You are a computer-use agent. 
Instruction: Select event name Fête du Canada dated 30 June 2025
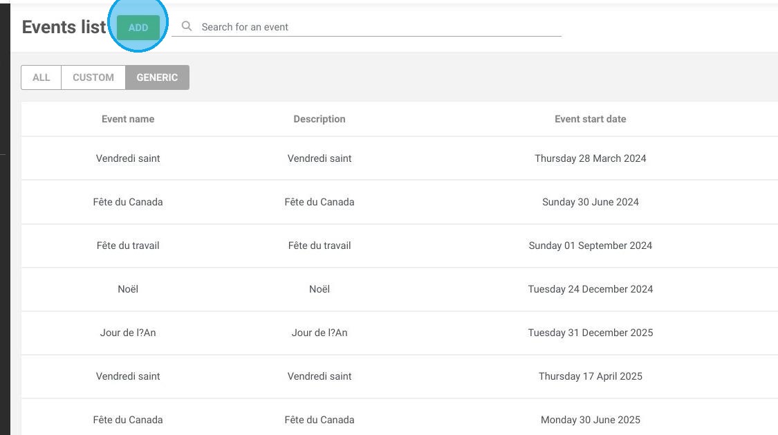[128, 420]
